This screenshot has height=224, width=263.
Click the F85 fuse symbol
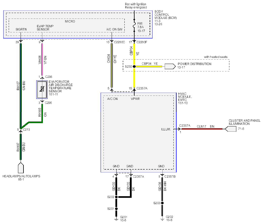134,25
